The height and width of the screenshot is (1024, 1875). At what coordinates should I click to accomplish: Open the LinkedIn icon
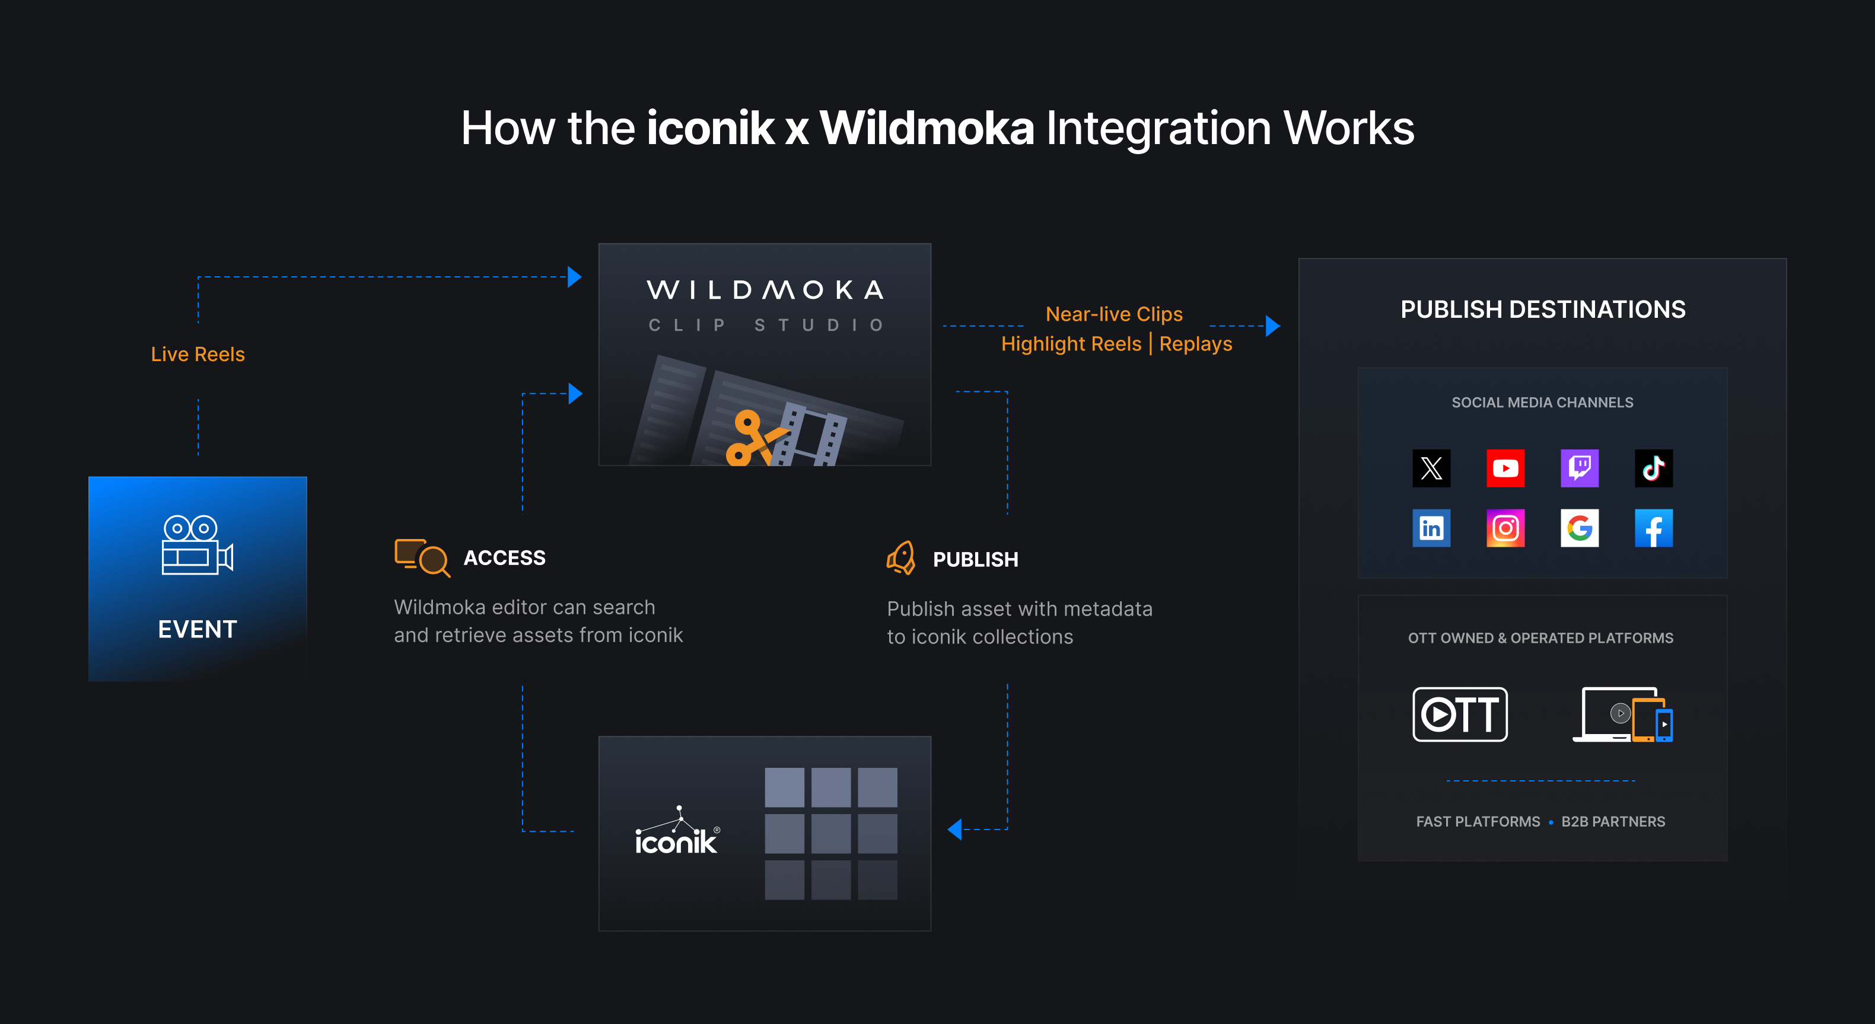tap(1431, 528)
